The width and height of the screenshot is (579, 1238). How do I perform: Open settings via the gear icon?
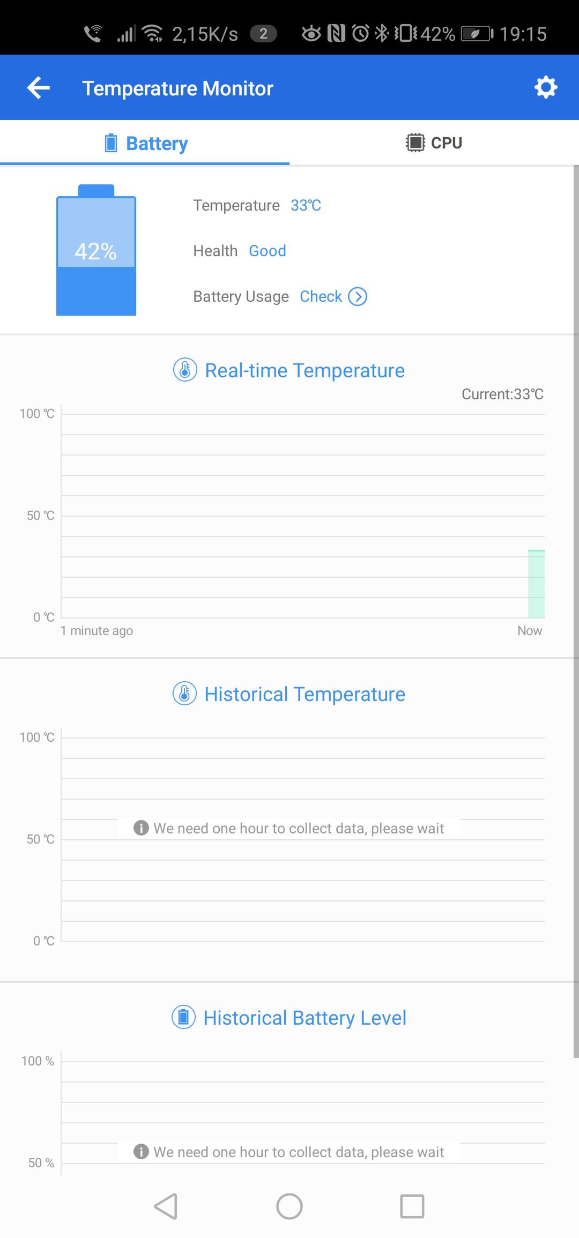tap(546, 87)
